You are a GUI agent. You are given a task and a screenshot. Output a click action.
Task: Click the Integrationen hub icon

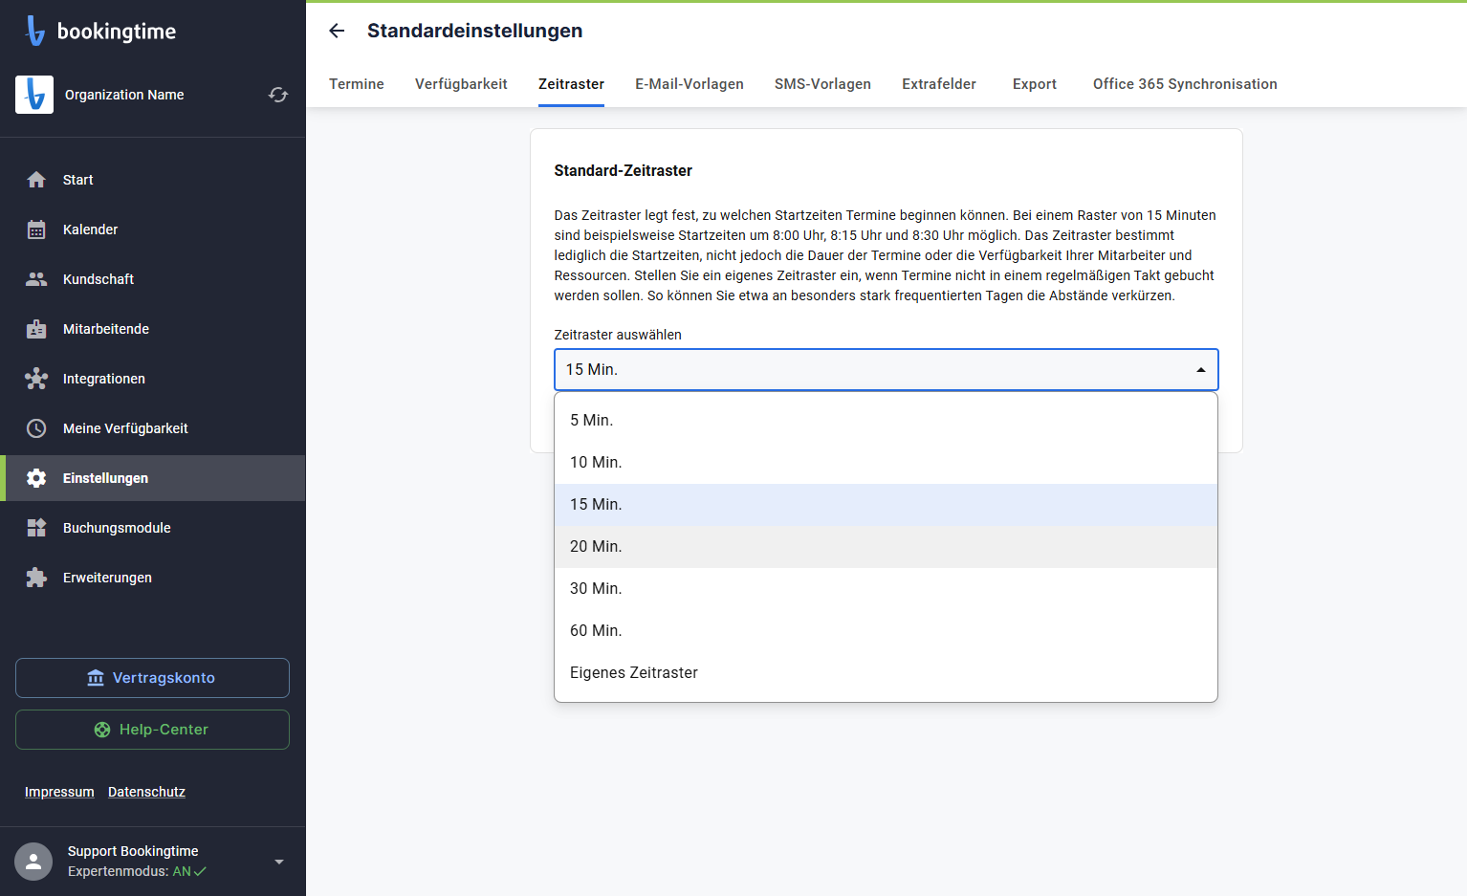[x=36, y=379]
